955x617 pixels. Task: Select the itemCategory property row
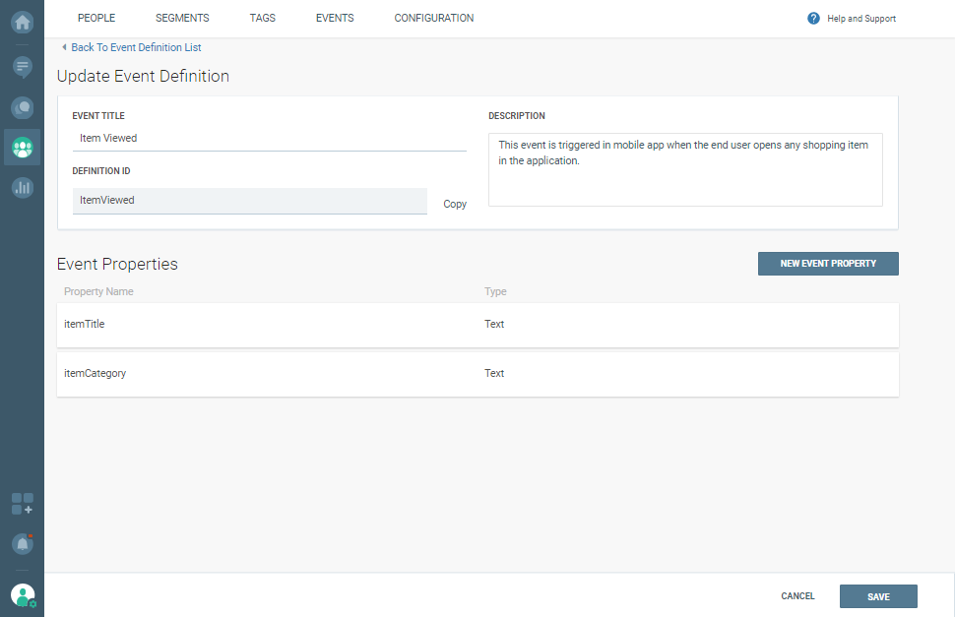coord(477,374)
